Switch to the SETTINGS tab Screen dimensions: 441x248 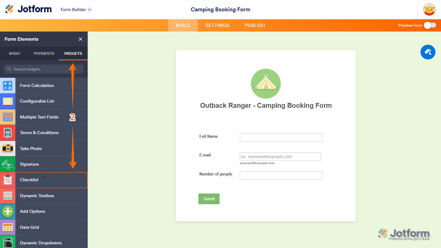[x=217, y=25]
